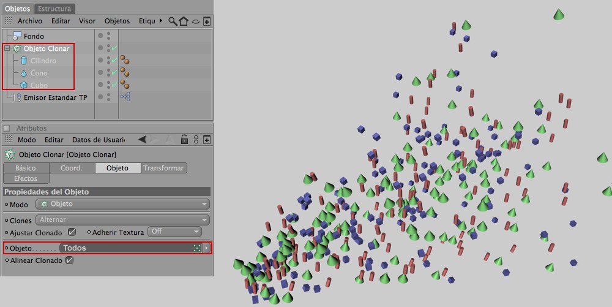612x307 pixels.
Task: Click the new panel icon in the Objetos toolbar
Action: [x=207, y=21]
